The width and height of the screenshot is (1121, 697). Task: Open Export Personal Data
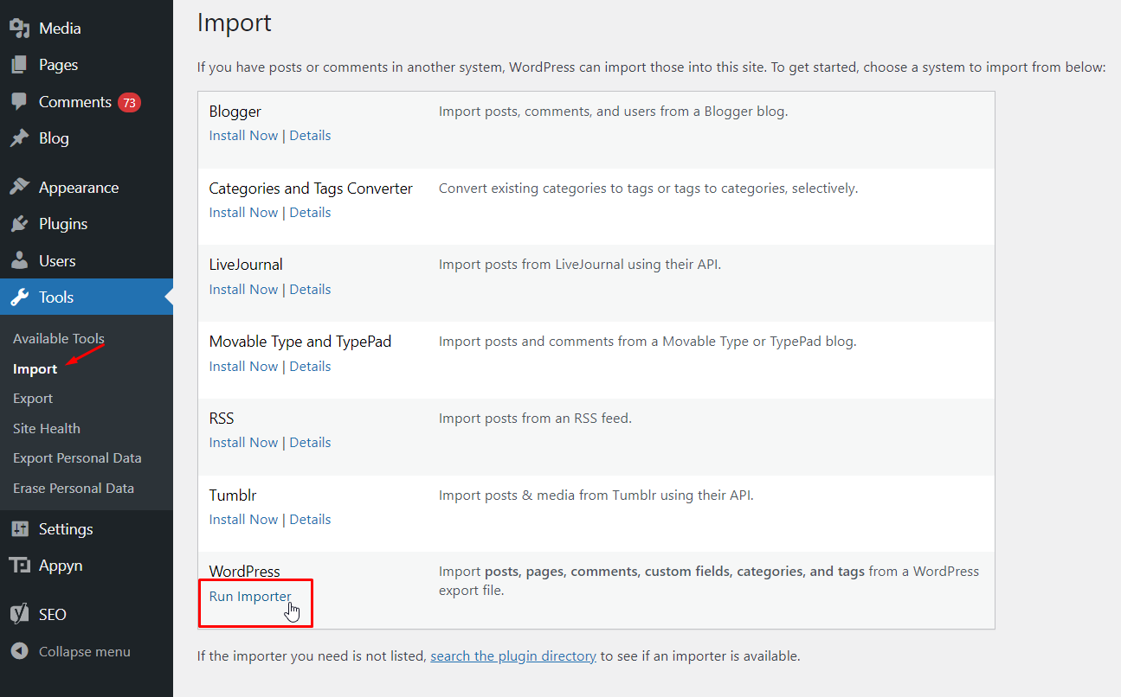[77, 458]
